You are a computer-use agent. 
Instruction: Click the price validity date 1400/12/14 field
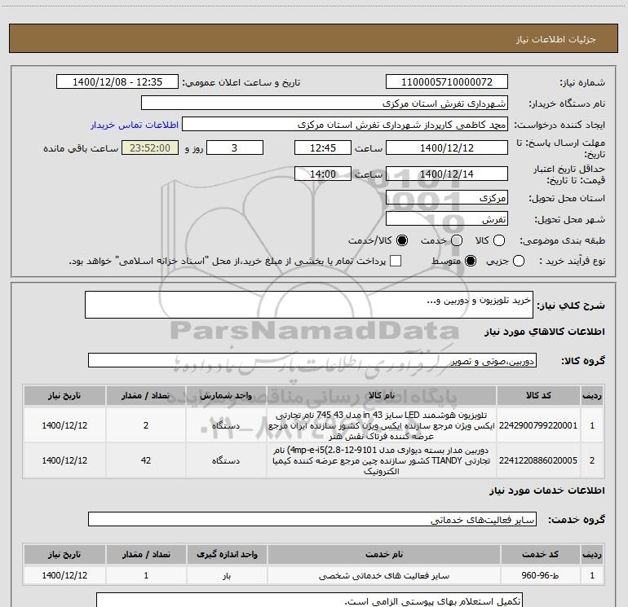pos(447,174)
